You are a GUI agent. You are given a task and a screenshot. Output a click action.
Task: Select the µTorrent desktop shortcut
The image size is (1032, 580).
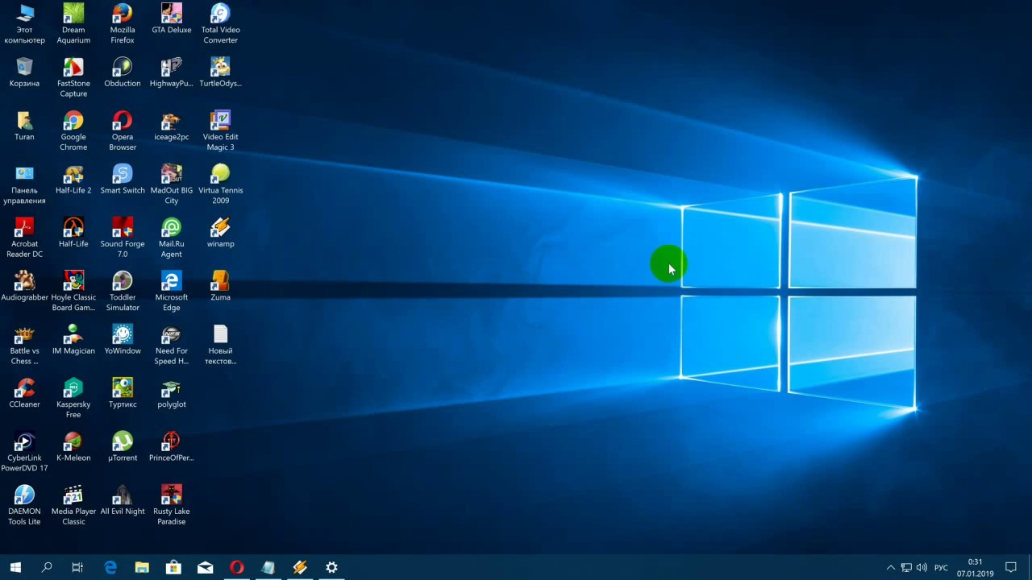click(x=123, y=447)
